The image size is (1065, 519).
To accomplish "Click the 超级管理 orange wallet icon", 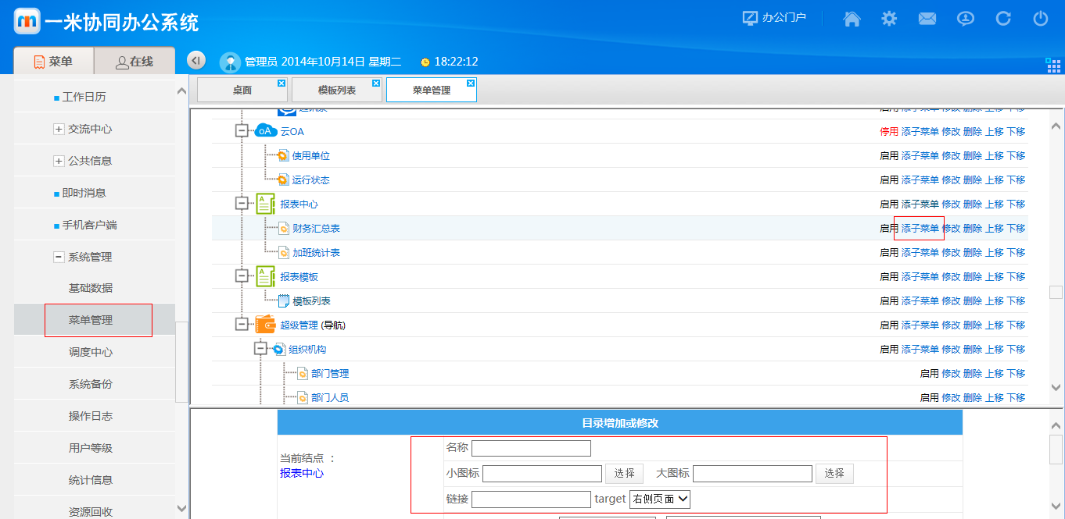I will (x=266, y=325).
